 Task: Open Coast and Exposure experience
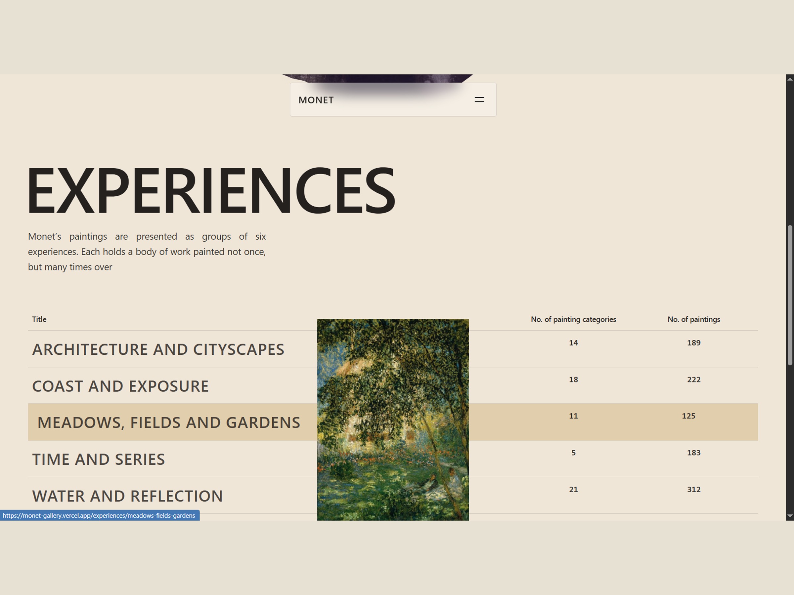(x=120, y=386)
